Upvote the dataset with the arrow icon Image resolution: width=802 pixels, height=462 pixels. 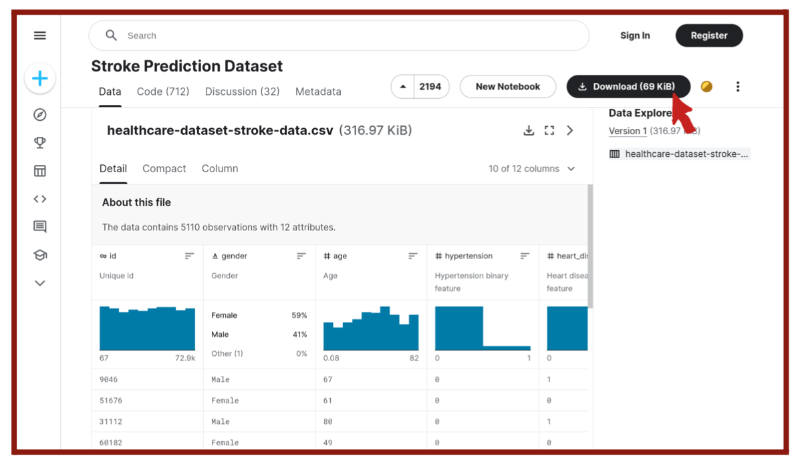click(x=402, y=86)
